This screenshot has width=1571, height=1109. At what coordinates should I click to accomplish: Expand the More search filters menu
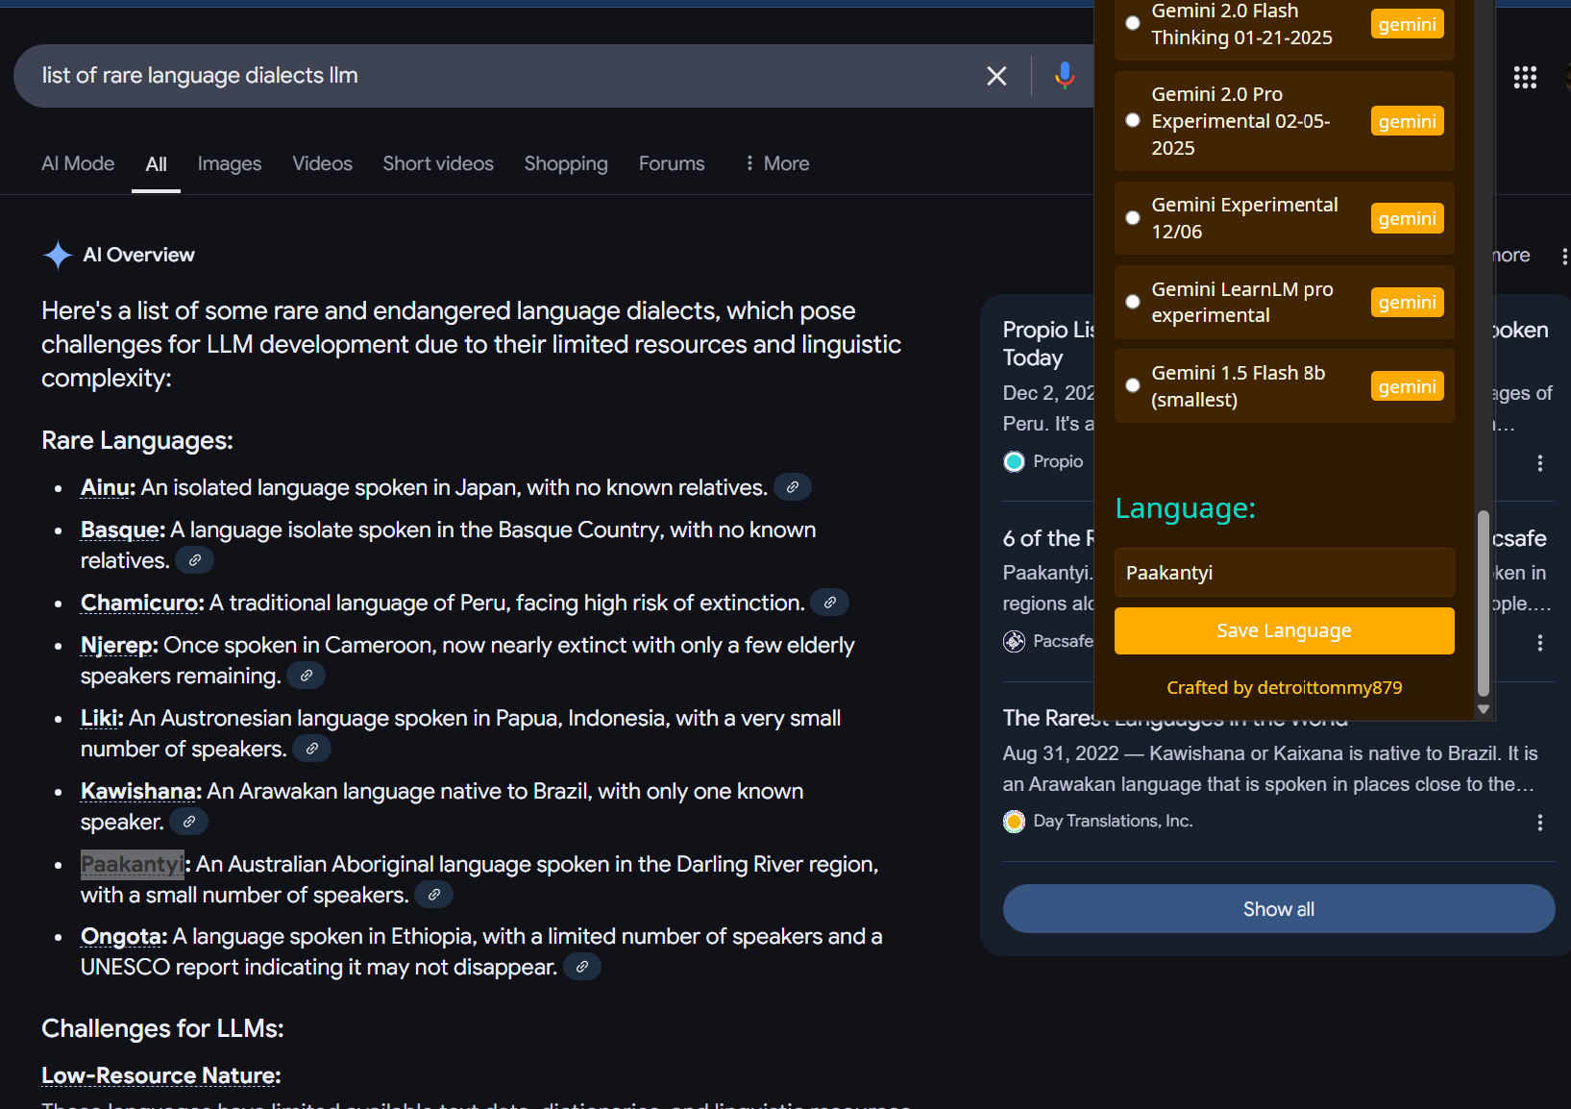[x=777, y=163]
